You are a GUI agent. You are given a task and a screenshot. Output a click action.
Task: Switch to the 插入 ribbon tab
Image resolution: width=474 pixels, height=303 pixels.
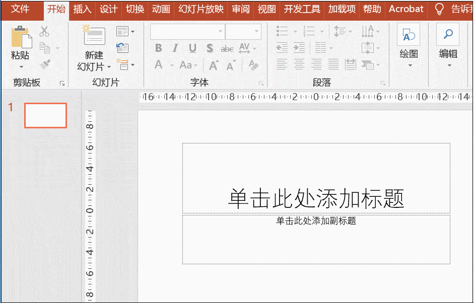pyautogui.click(x=82, y=9)
